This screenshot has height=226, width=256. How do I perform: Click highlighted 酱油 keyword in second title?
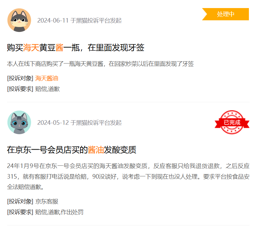(x=96, y=150)
